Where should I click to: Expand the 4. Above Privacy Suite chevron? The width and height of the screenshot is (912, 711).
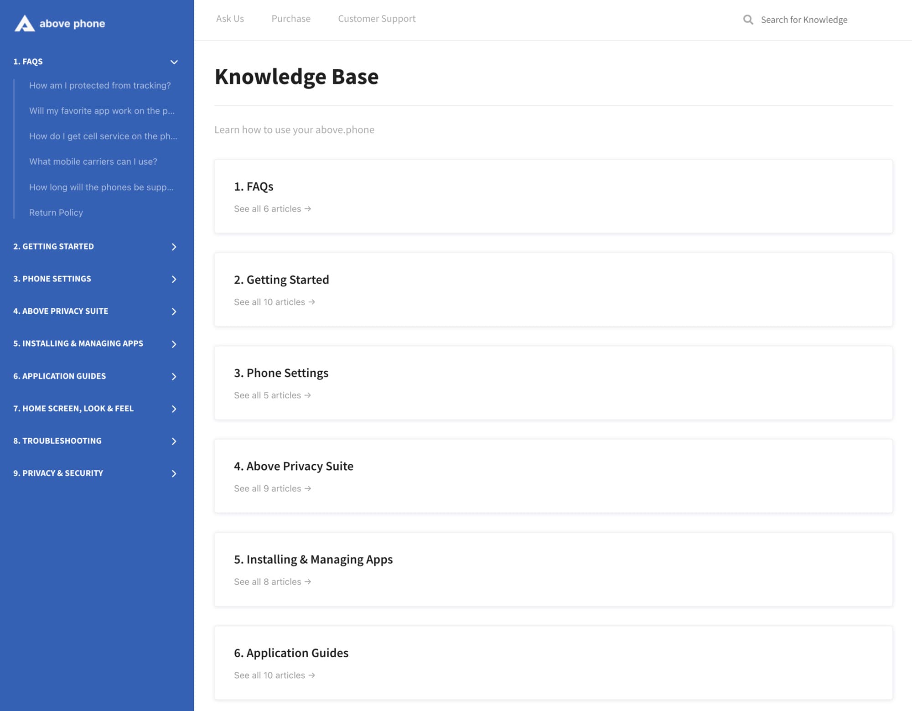pos(174,311)
